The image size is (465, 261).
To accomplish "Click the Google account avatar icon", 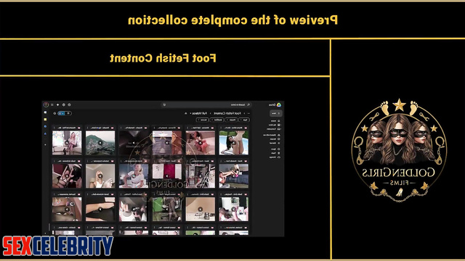I will 46,104.
